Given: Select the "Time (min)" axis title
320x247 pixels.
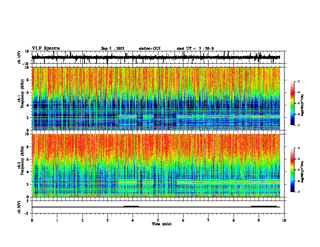Looking at the screenshot, I should [x=162, y=224].
